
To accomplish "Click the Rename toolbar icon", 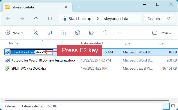I will pos(78,33).
